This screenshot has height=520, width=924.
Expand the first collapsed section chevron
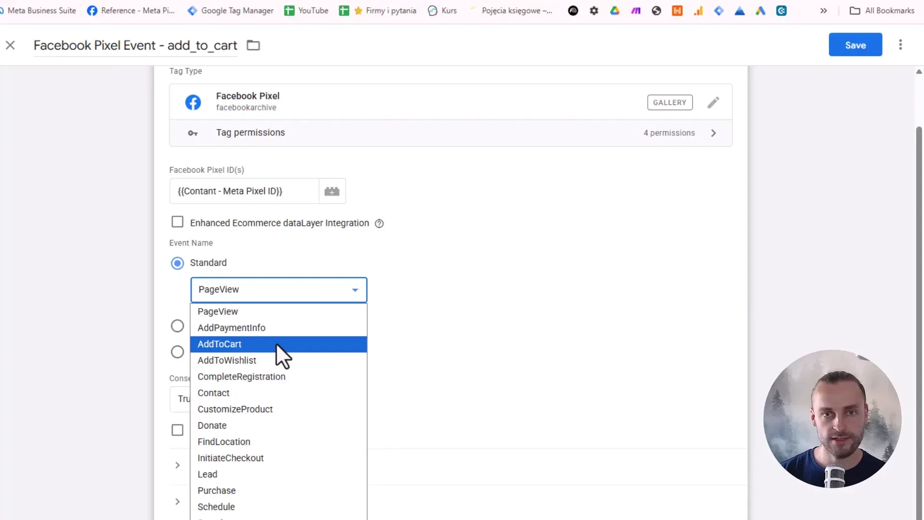point(178,465)
